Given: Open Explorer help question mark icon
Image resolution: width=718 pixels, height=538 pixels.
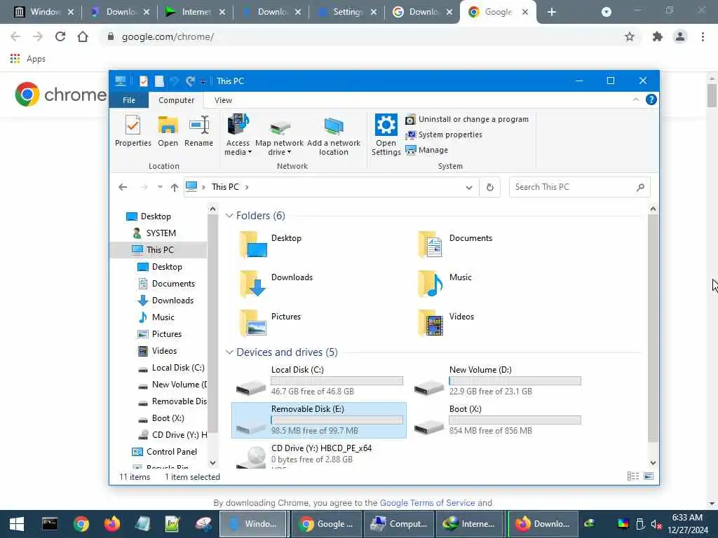Looking at the screenshot, I should coord(651,99).
